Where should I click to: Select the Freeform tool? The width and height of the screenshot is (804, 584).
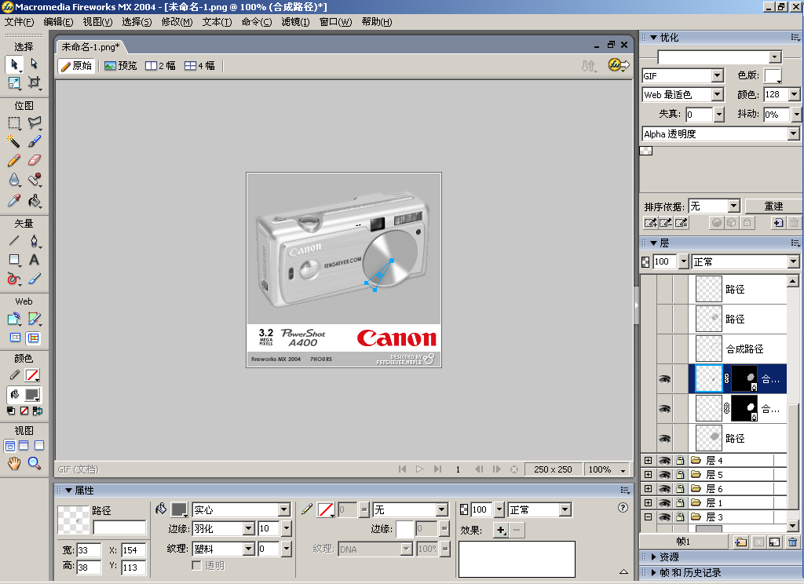tap(14, 279)
